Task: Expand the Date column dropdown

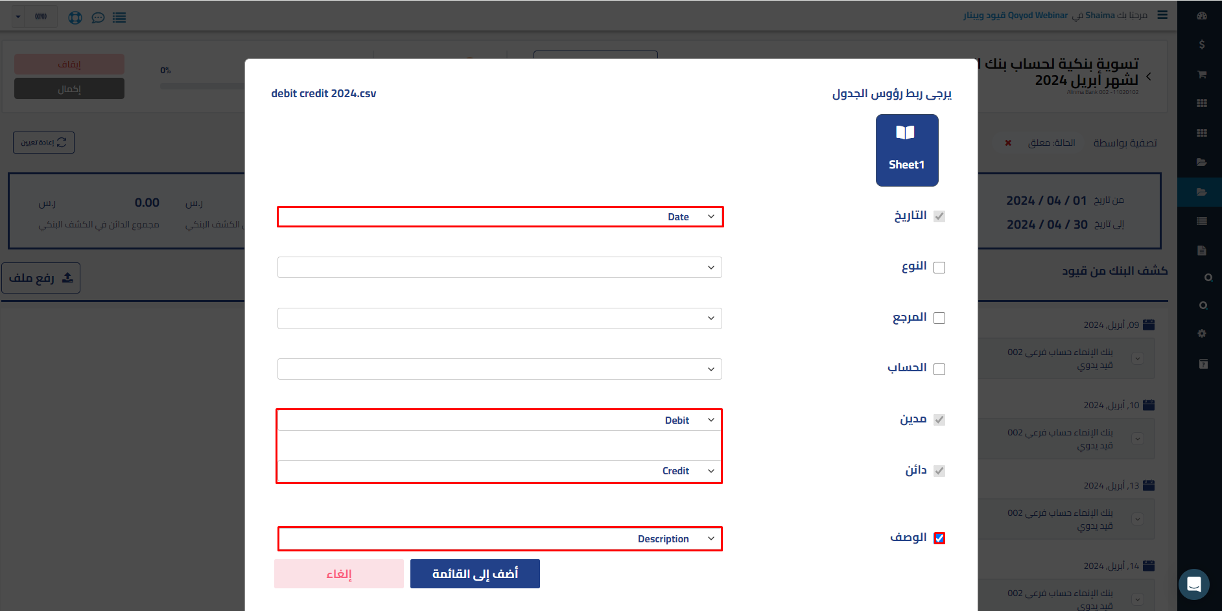Action: coord(500,217)
